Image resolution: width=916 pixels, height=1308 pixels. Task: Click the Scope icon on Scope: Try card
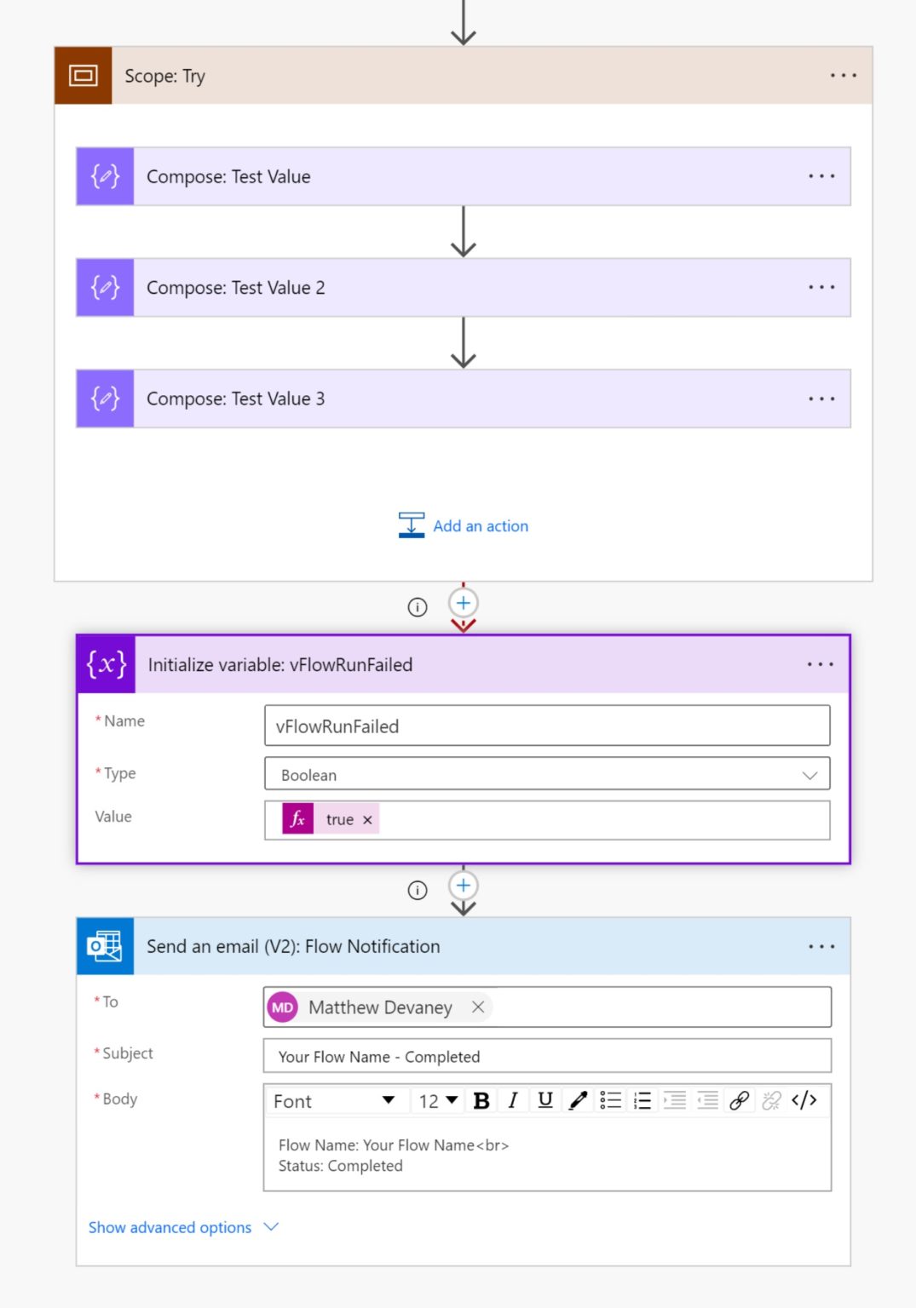tap(83, 76)
